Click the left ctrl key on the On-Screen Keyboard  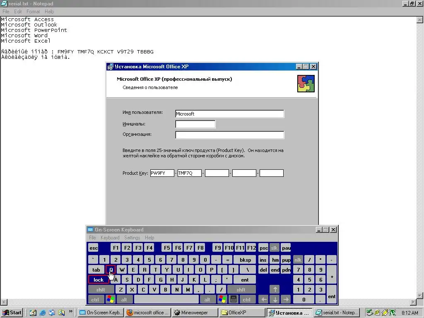tap(95, 300)
